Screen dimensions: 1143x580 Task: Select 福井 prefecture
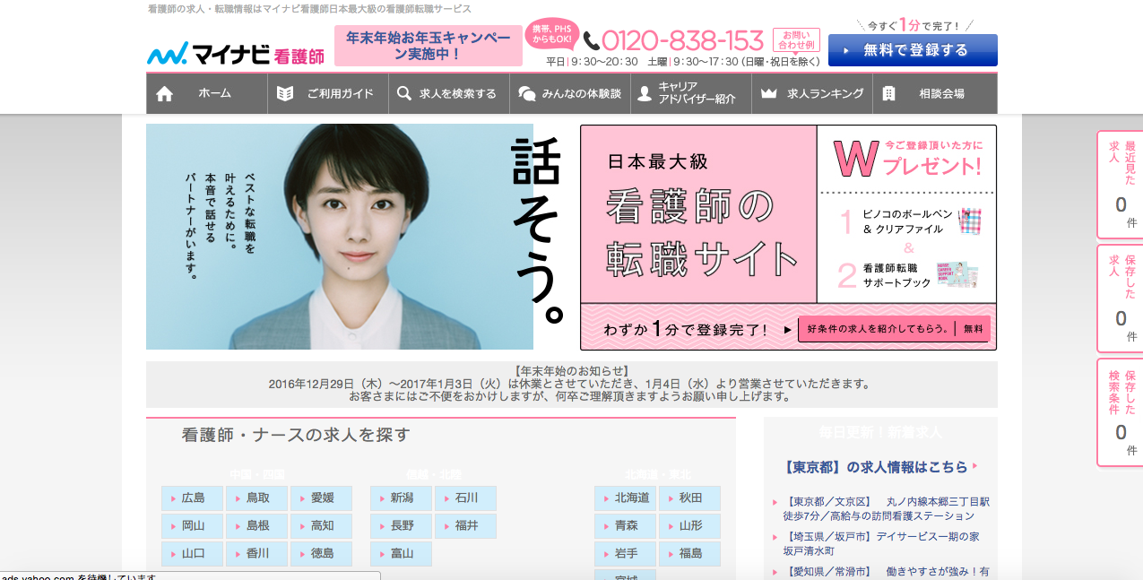pyautogui.click(x=466, y=526)
